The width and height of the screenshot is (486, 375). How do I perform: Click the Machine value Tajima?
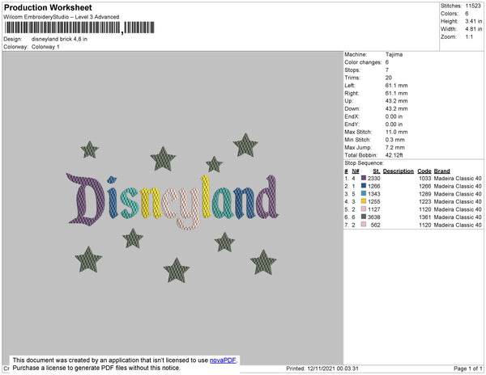tap(394, 54)
